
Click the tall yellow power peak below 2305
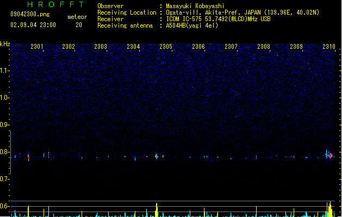coord(157,210)
